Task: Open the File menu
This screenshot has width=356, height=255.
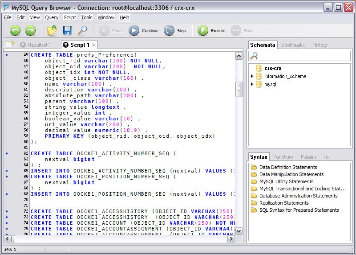Action: [x=8, y=17]
